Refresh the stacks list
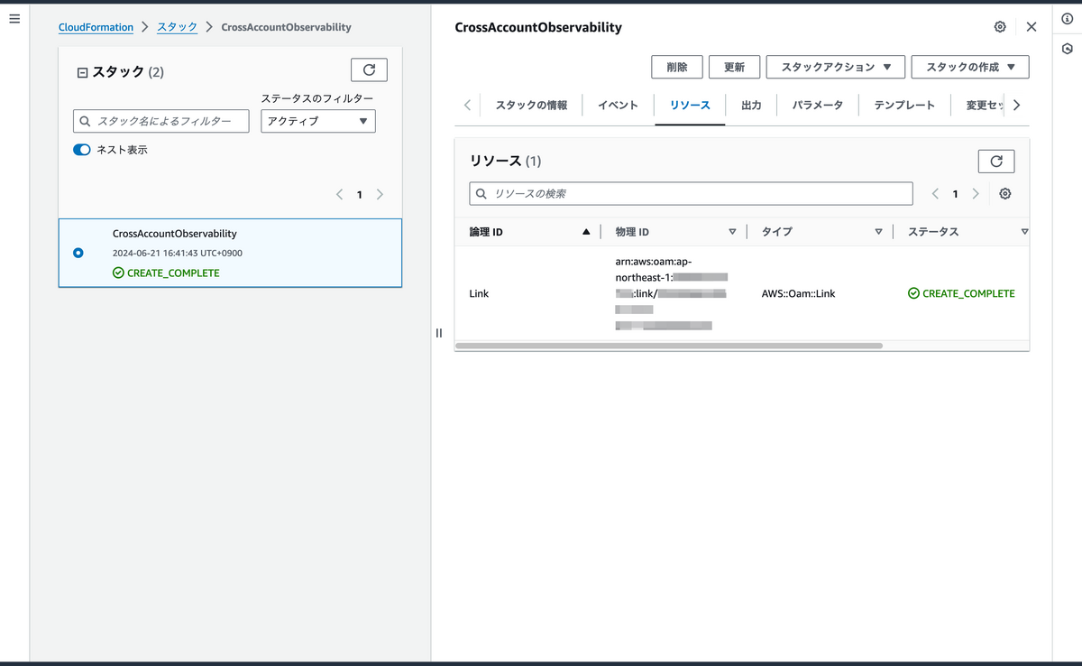This screenshot has height=666, width=1082. (369, 70)
